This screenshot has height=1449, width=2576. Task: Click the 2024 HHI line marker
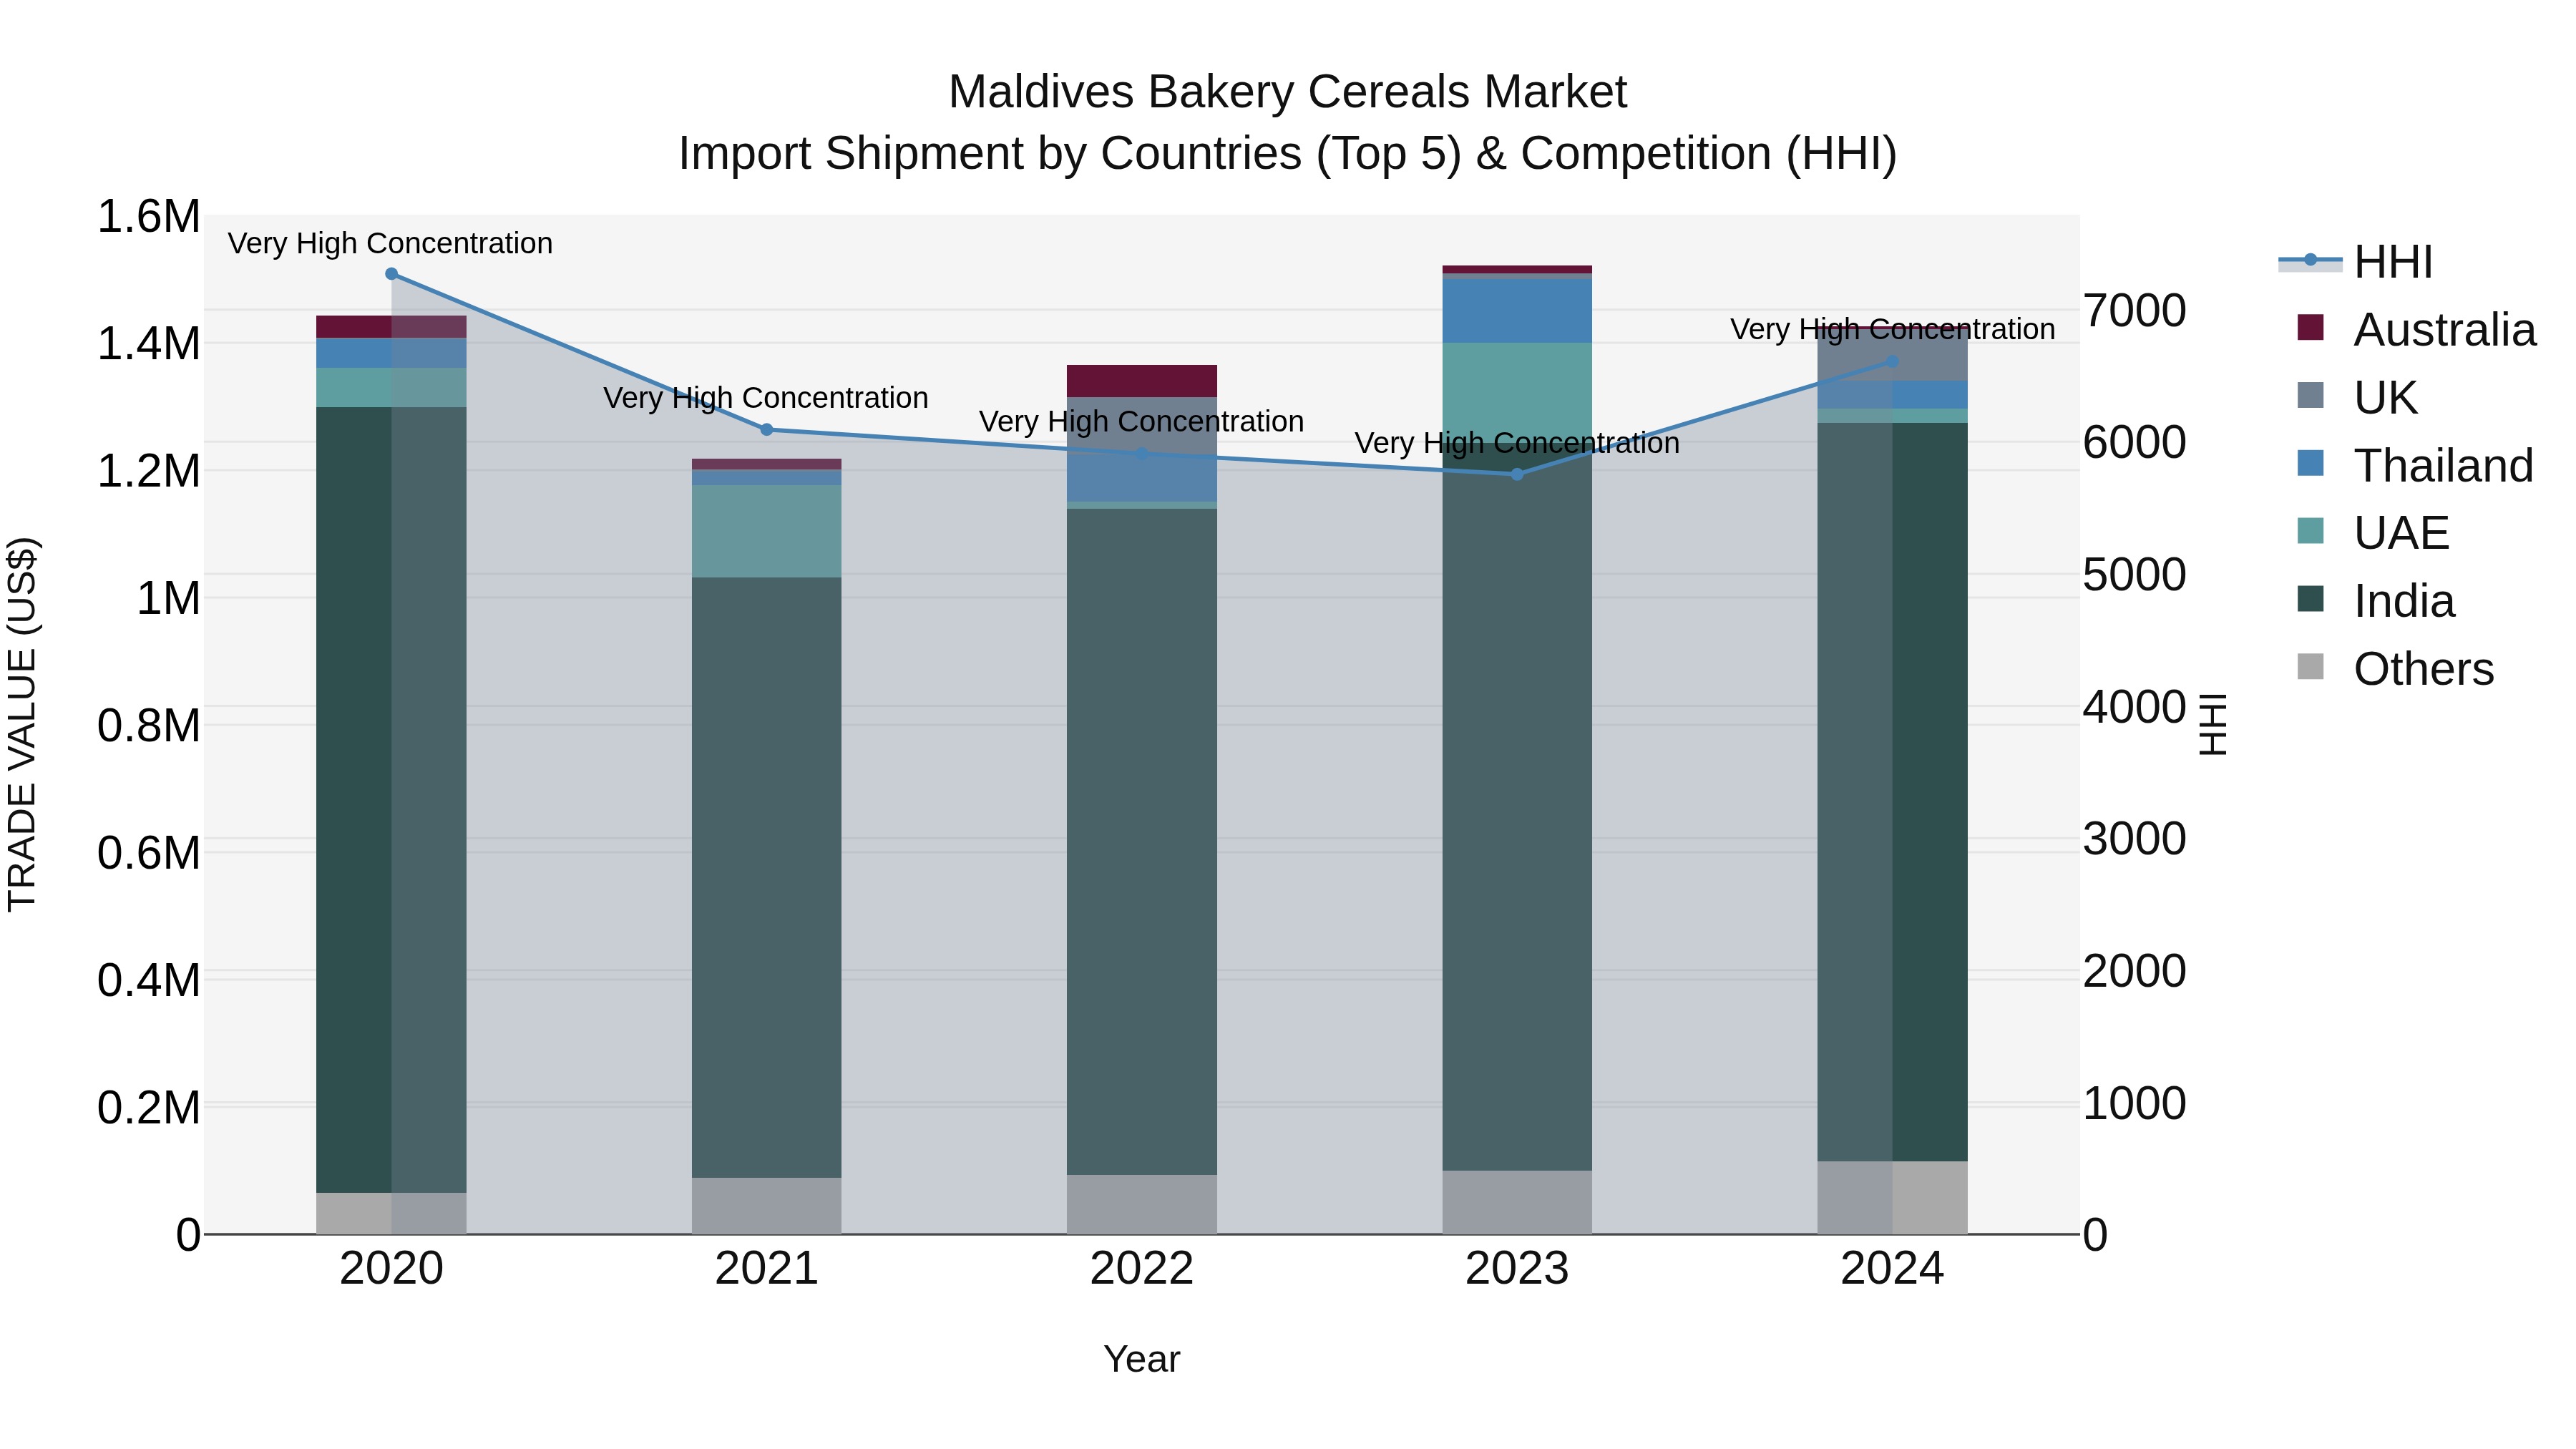1892,362
